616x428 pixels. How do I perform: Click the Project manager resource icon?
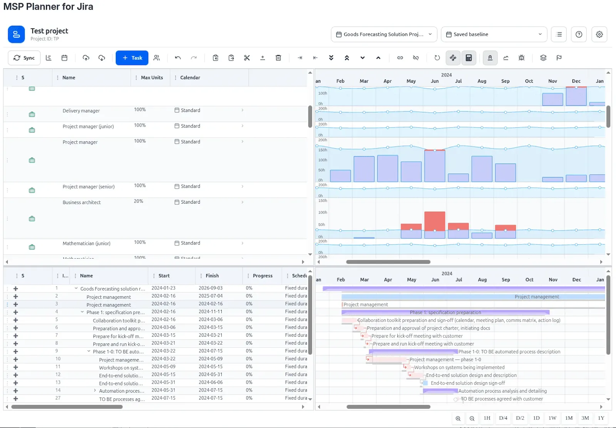(x=32, y=160)
